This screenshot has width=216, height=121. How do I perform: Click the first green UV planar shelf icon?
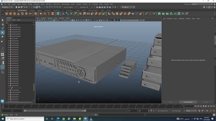(x=159, y=13)
